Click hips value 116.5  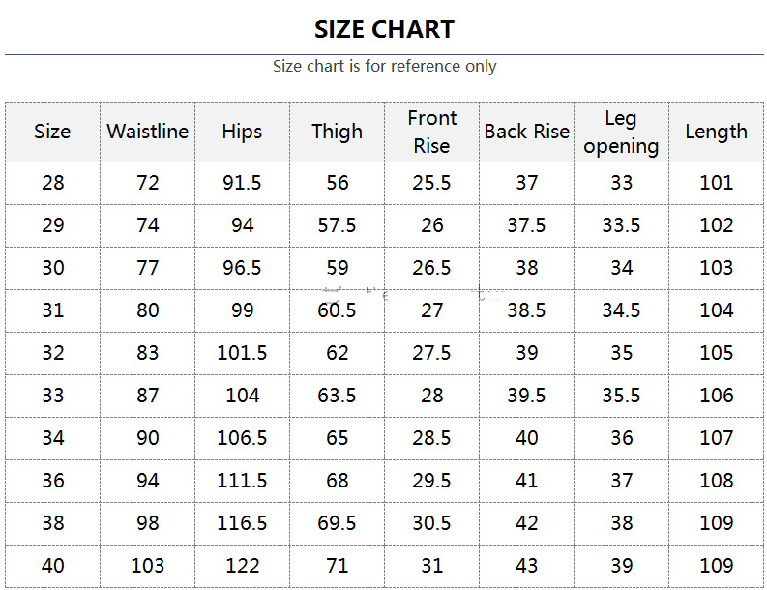(x=242, y=523)
